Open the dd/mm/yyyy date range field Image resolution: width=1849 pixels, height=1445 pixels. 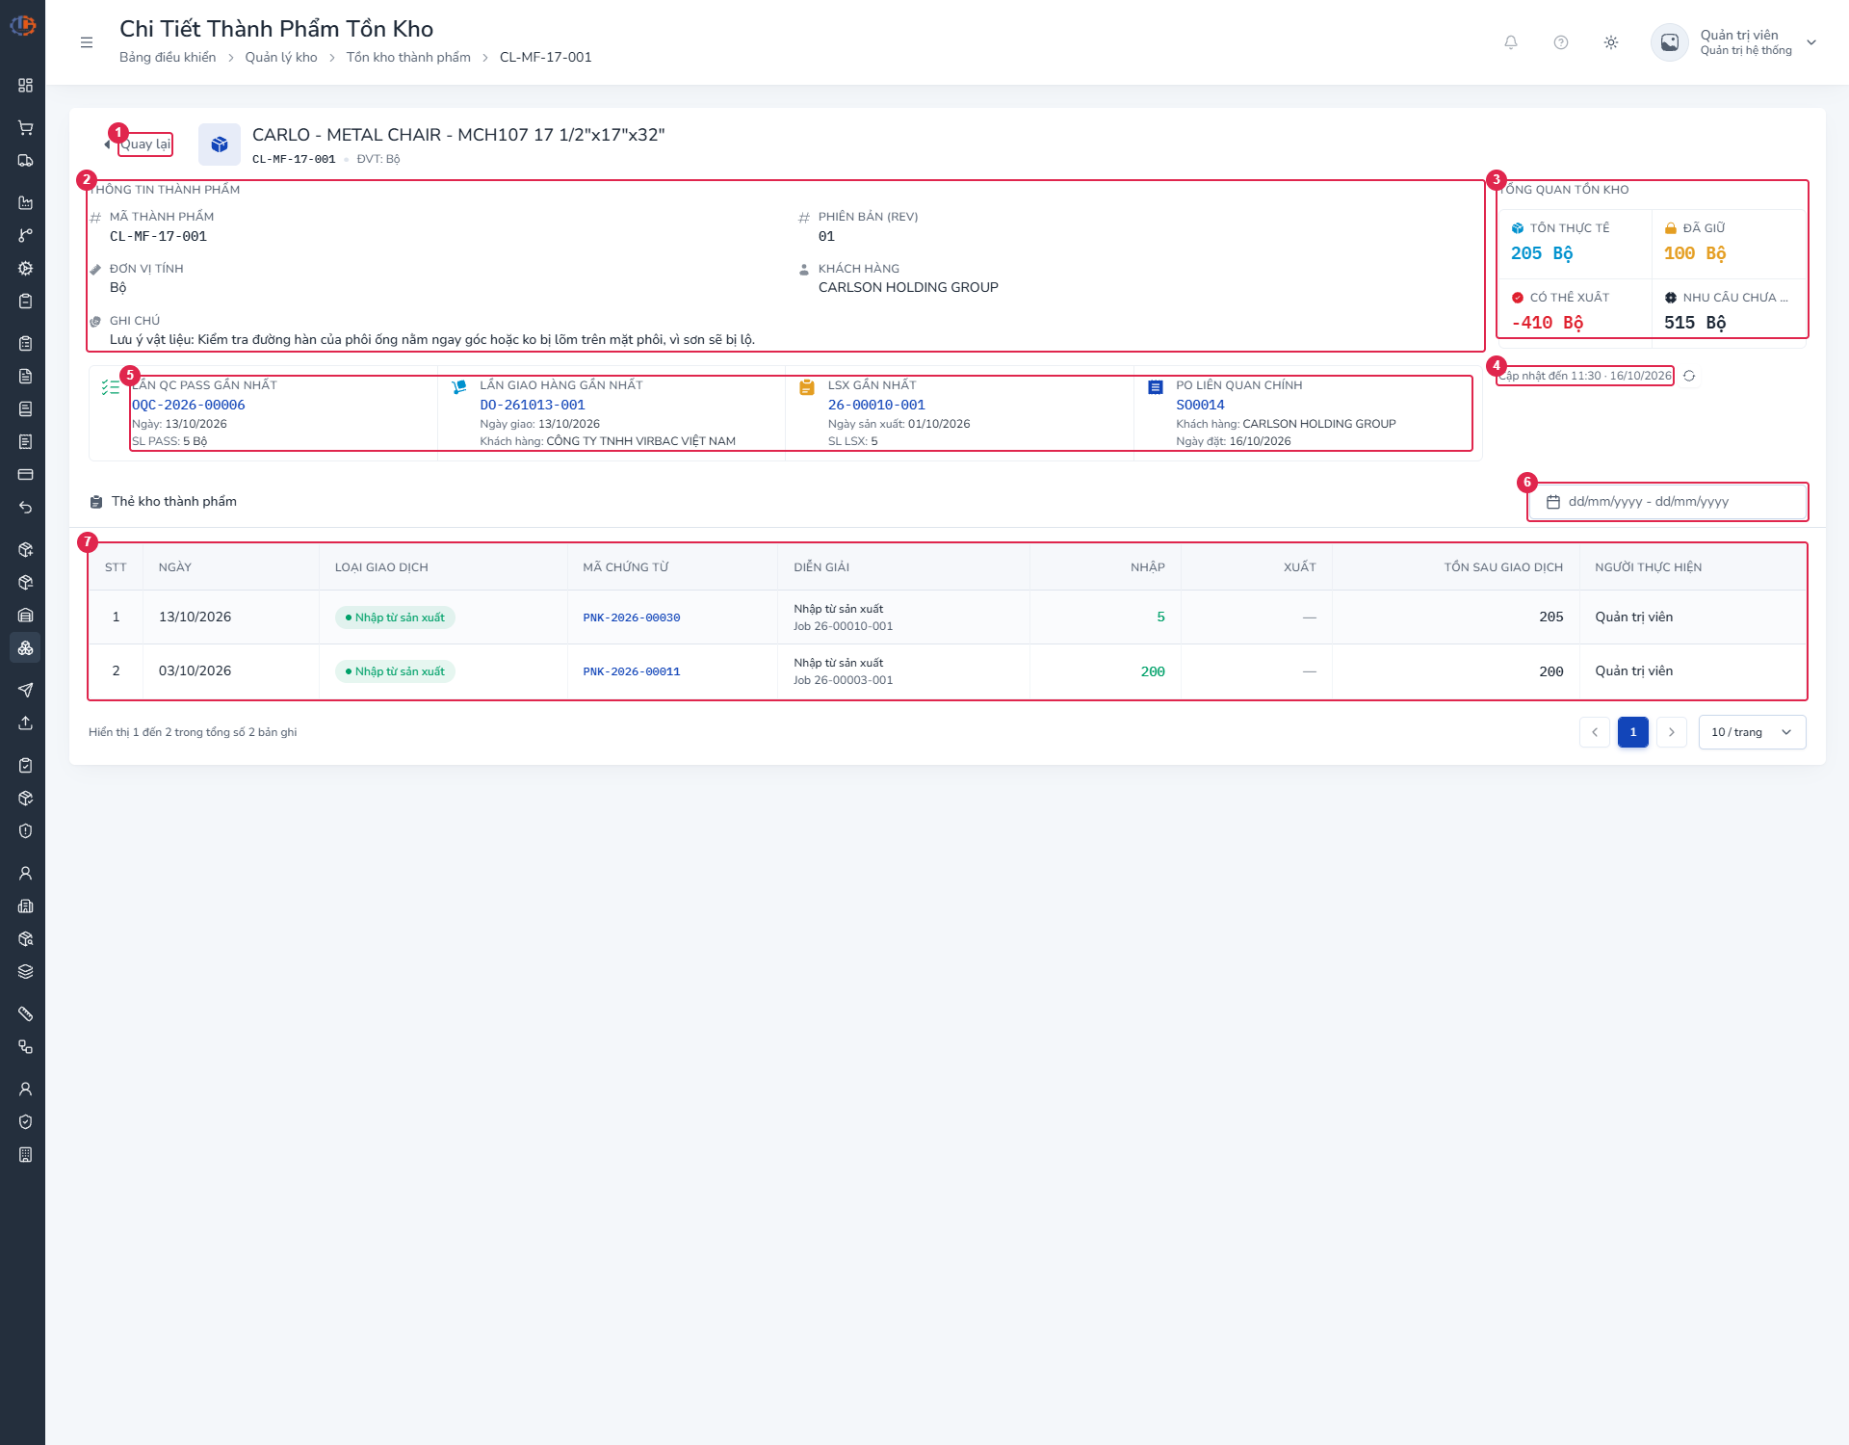[x=1668, y=502]
